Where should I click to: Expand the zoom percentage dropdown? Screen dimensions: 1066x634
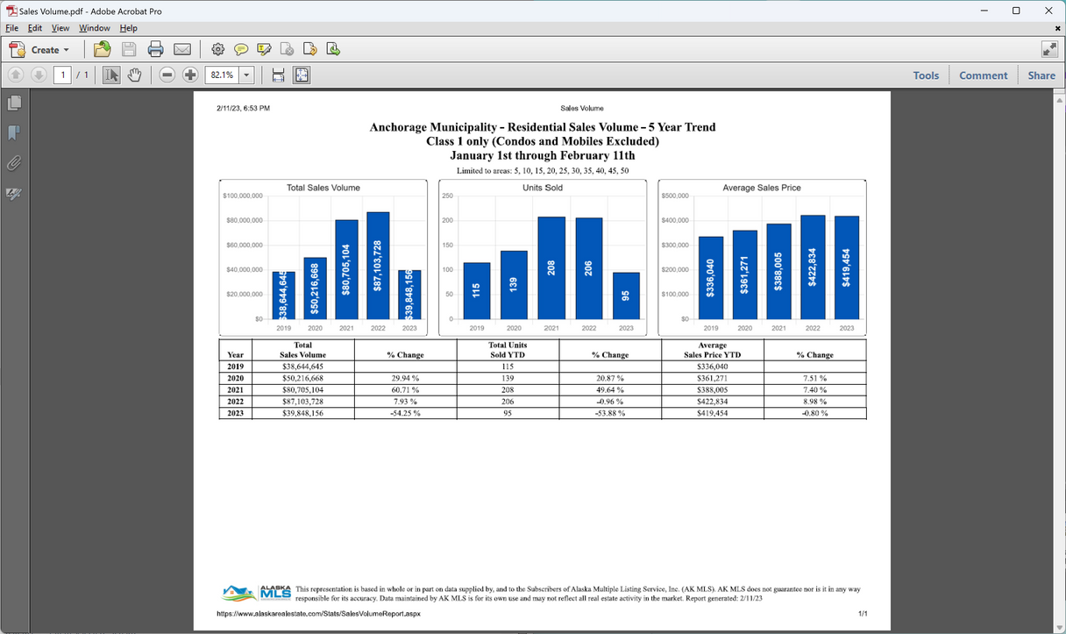246,75
